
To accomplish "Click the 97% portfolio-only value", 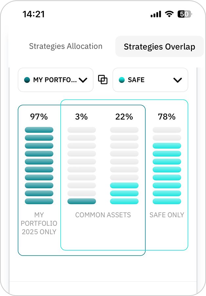I will coord(39,117).
